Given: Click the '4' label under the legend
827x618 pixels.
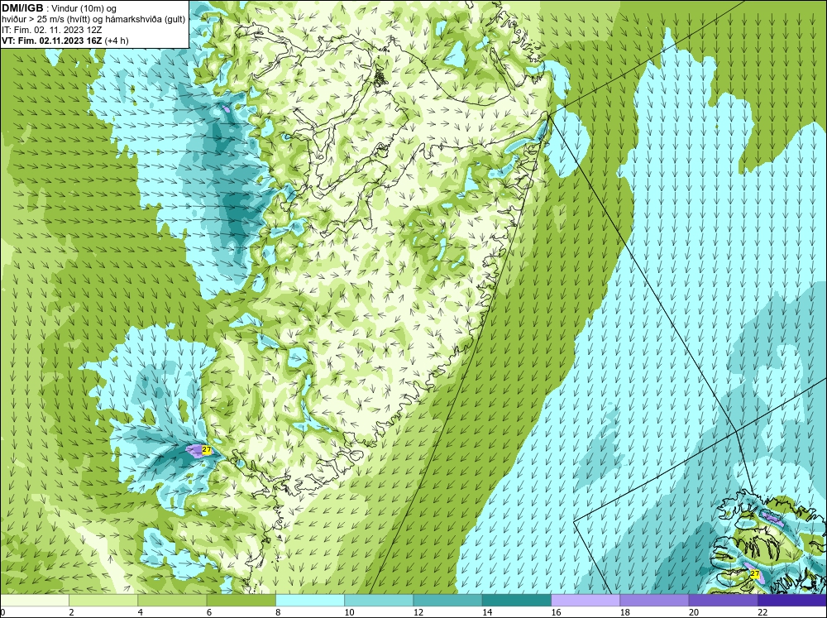Looking at the screenshot, I should pyautogui.click(x=141, y=612).
